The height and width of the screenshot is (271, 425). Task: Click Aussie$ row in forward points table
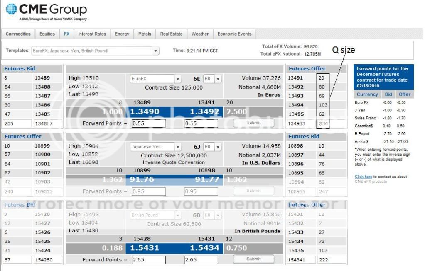[x=383, y=142]
